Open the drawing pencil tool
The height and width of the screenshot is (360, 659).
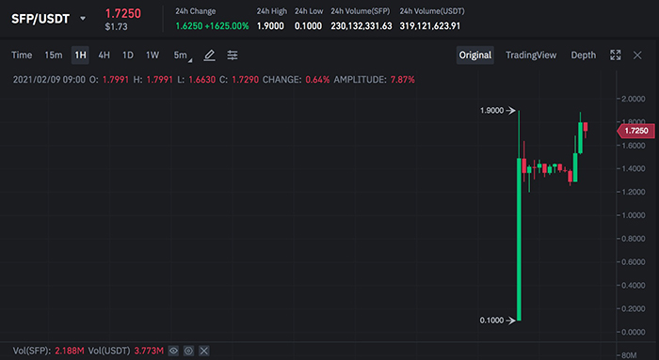209,55
